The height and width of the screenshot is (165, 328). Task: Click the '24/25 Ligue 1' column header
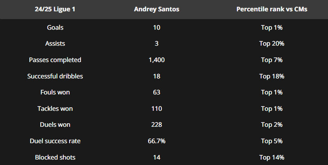click(55, 9)
